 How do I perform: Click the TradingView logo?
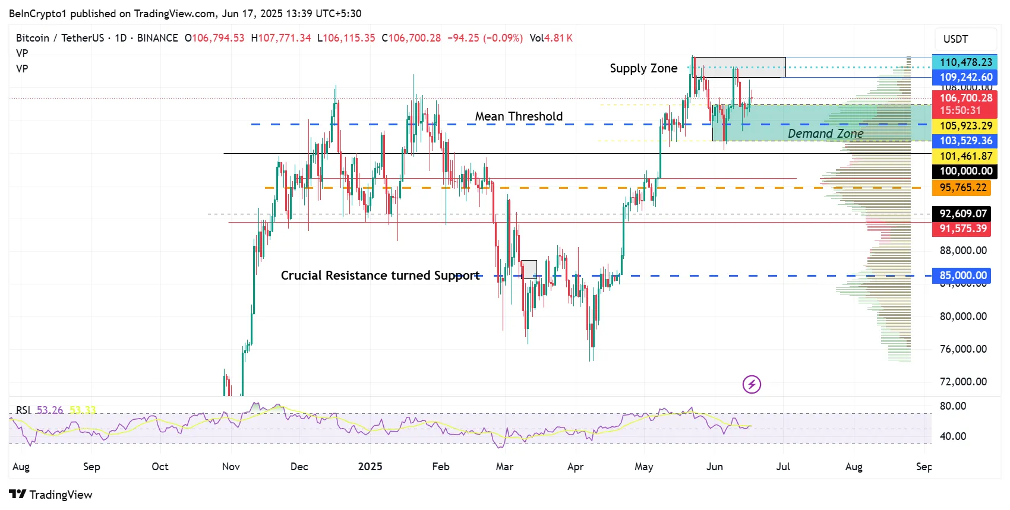(x=51, y=495)
